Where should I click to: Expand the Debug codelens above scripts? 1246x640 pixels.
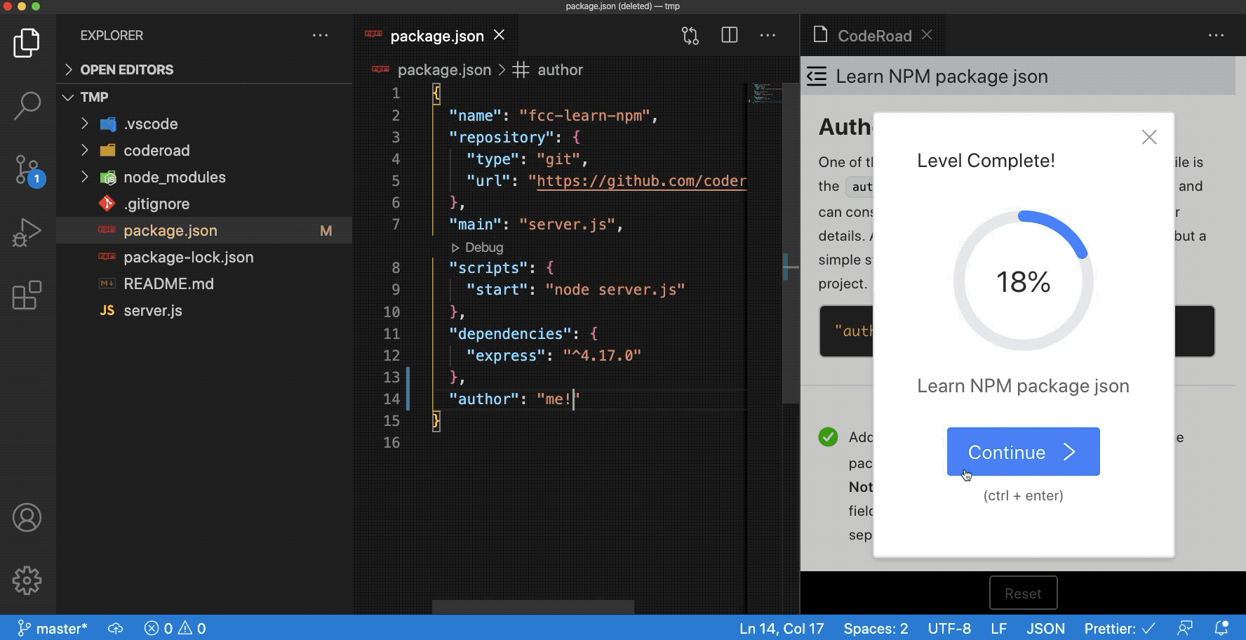pos(478,247)
